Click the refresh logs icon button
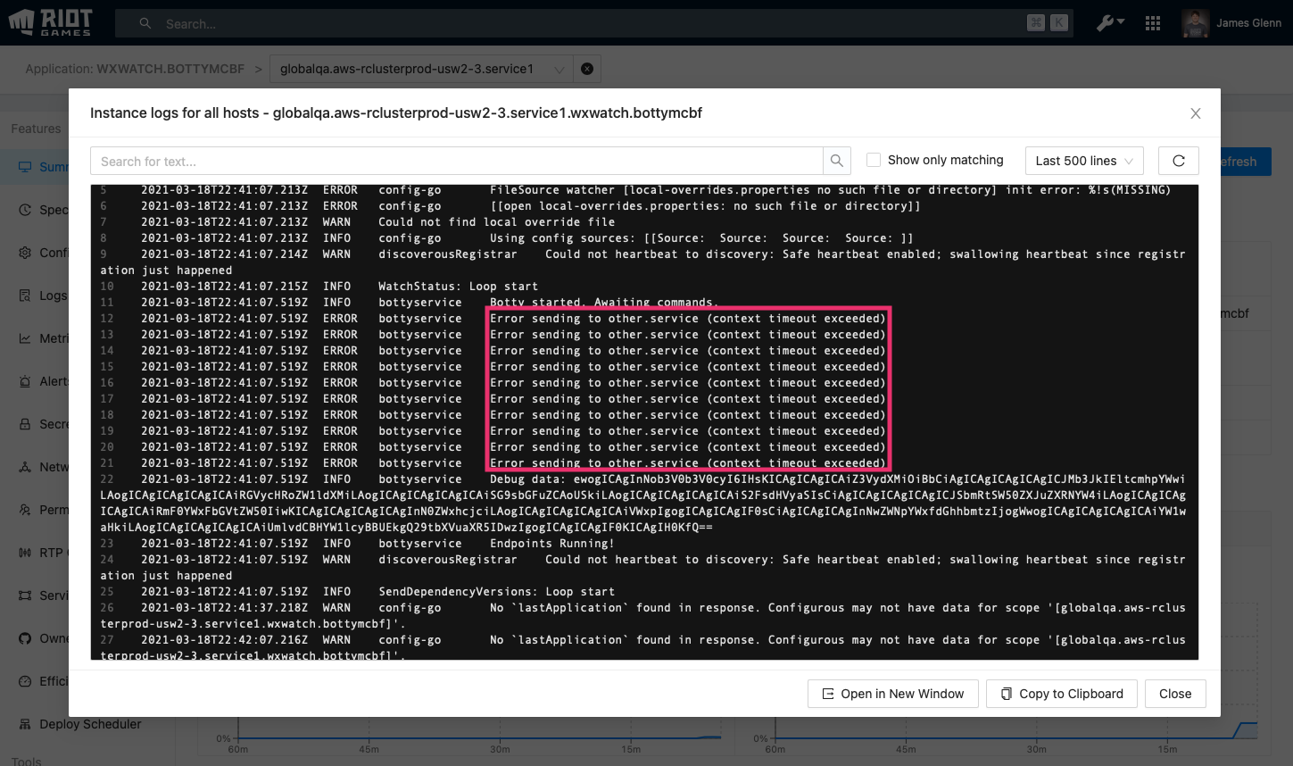The height and width of the screenshot is (766, 1293). point(1178,161)
